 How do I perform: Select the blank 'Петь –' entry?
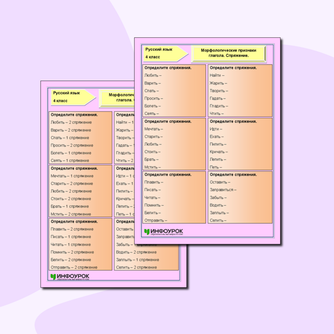tap(216, 167)
